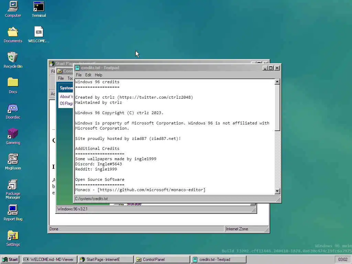Open the Documents folder icon
This screenshot has width=352, height=264.
[13, 35]
